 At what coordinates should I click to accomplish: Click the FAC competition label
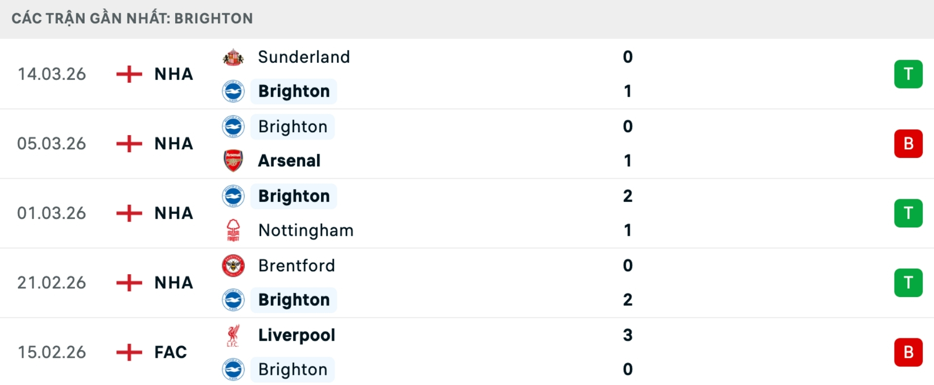[x=170, y=352]
